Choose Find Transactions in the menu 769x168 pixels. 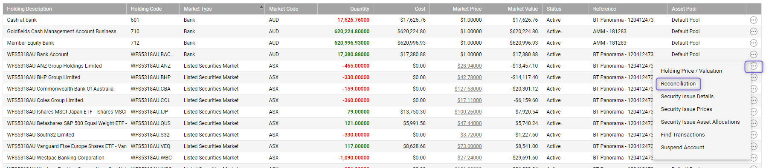coord(682,135)
